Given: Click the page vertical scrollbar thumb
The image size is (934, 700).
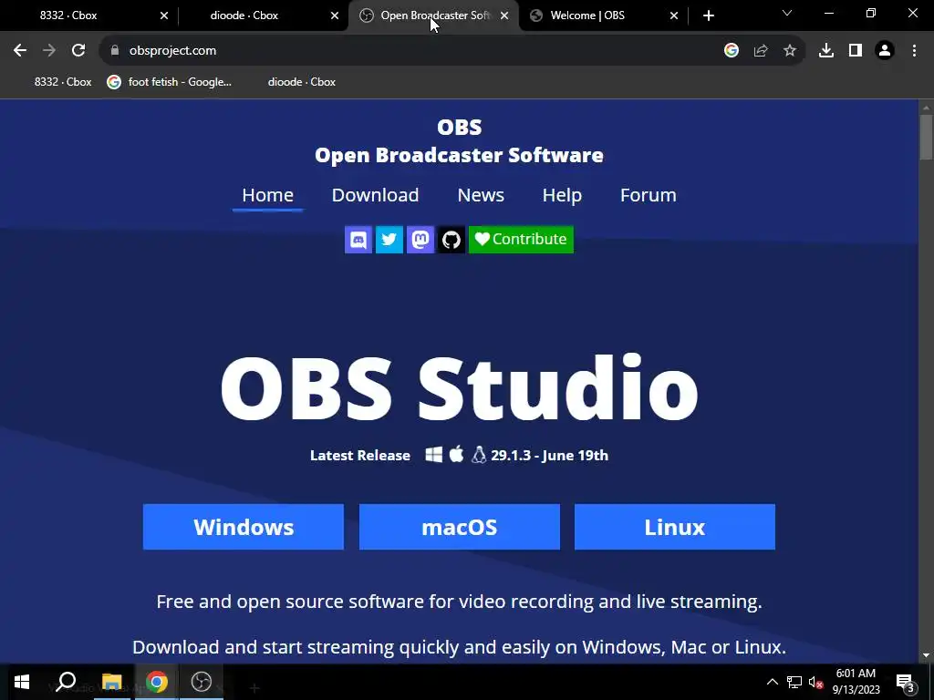Looking at the screenshot, I should click(x=926, y=137).
